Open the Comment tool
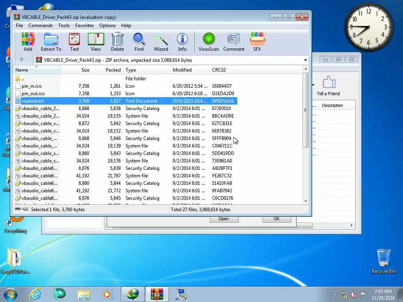The image size is (403, 302). point(234,42)
